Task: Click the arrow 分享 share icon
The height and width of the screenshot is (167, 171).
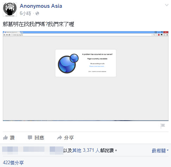Action: (60, 138)
